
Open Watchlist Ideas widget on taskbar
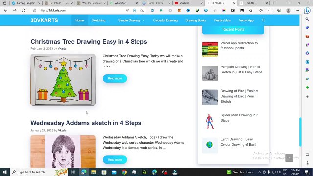coord(240,172)
